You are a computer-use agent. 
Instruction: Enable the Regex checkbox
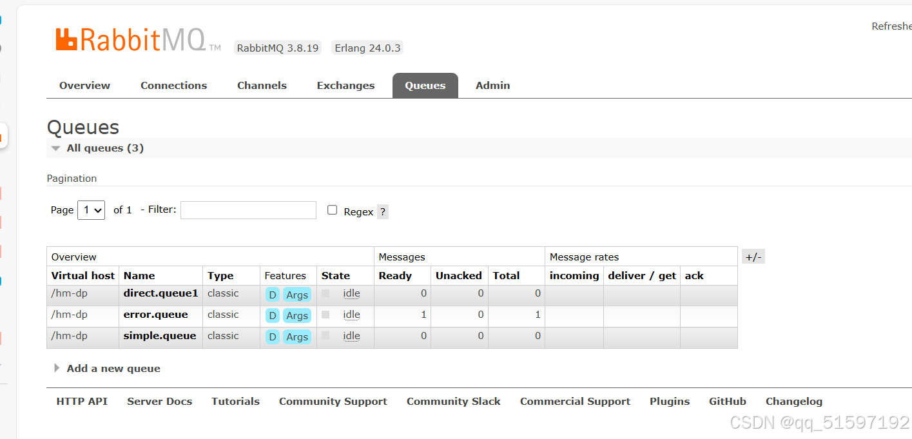332,210
